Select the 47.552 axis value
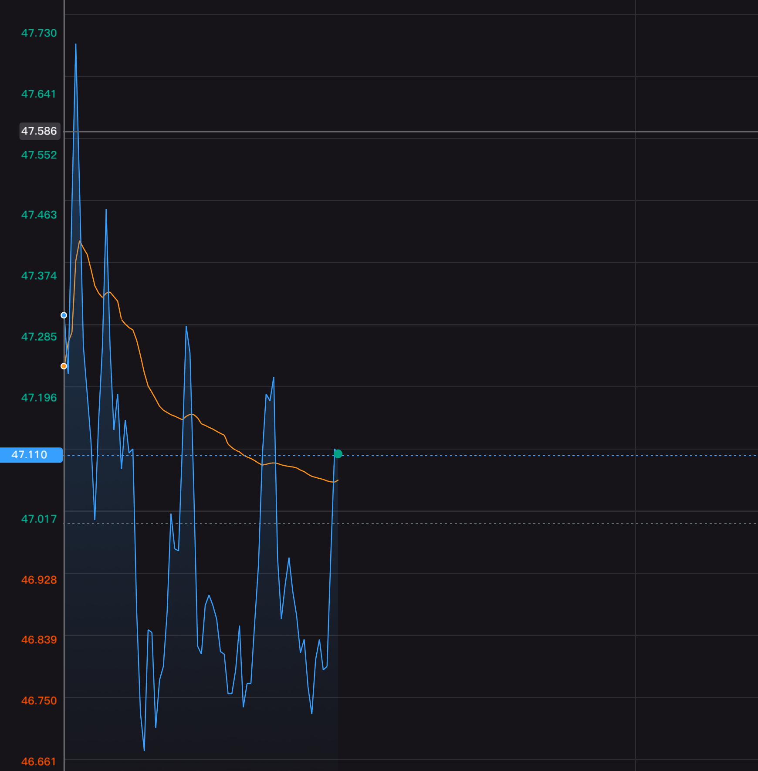This screenshot has width=758, height=771. tap(39, 155)
